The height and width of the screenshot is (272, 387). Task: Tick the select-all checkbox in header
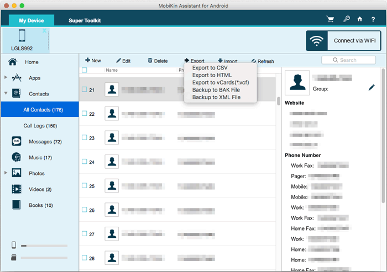coord(85,70)
